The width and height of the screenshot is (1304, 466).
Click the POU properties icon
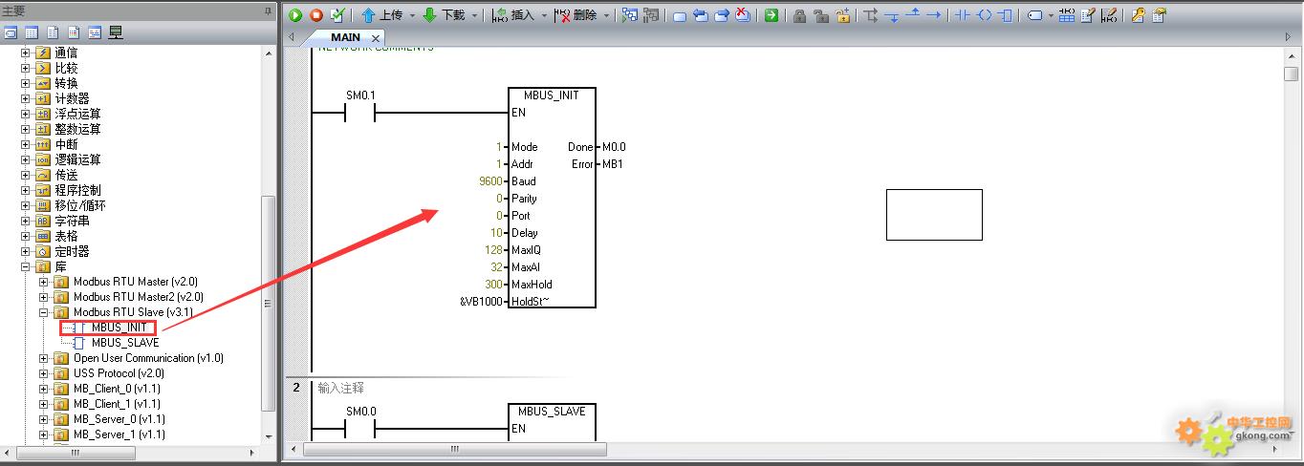point(1159,15)
